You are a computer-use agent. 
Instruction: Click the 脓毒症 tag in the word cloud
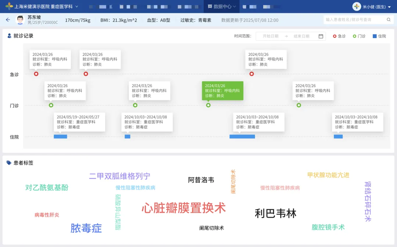[x=85, y=228]
